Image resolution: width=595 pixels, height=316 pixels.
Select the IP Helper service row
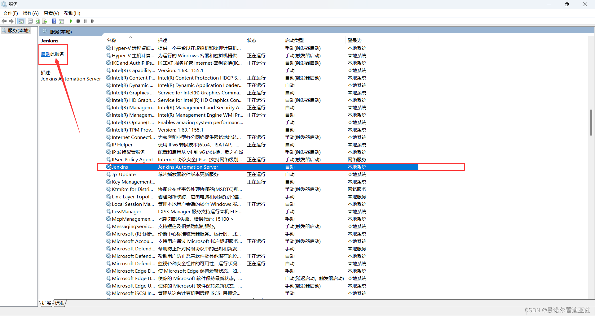[262, 145]
